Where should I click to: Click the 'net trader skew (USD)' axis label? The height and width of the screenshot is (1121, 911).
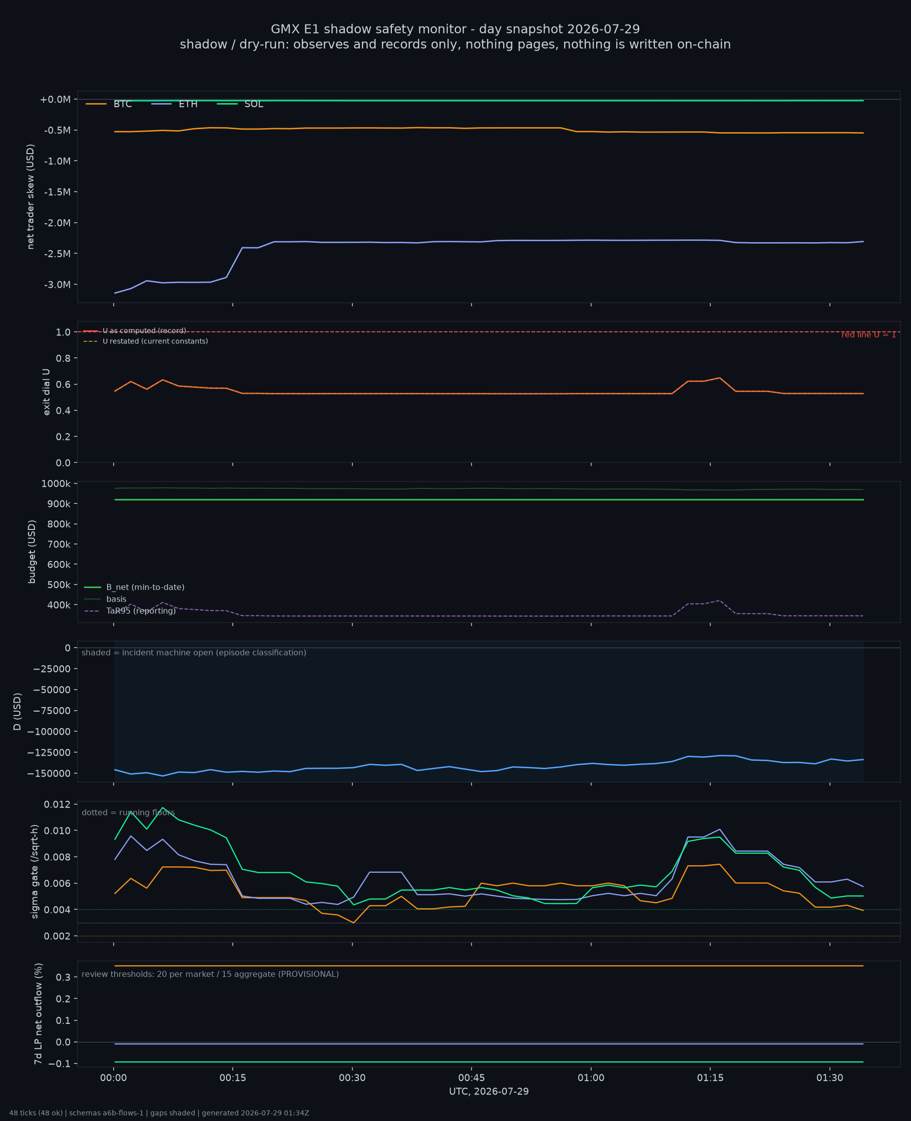pos(31,197)
